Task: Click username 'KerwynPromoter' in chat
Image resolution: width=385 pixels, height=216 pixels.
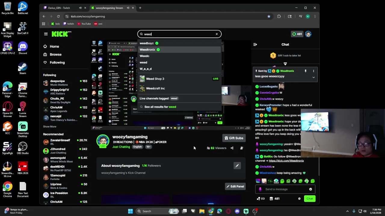Action: (x=270, y=105)
